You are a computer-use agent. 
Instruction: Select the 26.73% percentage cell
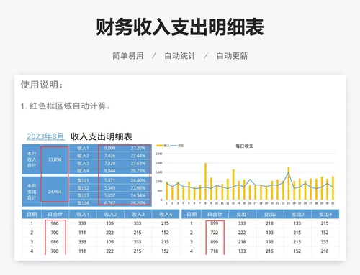click(x=138, y=171)
